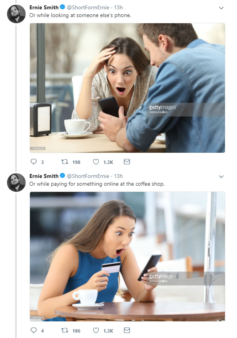Select the text 'Or while looking at someone else's phone.'
This screenshot has height=338, width=237.
click(80, 15)
